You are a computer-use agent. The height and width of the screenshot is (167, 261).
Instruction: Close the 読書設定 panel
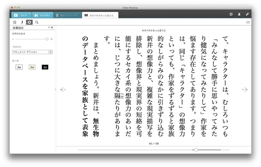pyautogui.click(x=52, y=27)
